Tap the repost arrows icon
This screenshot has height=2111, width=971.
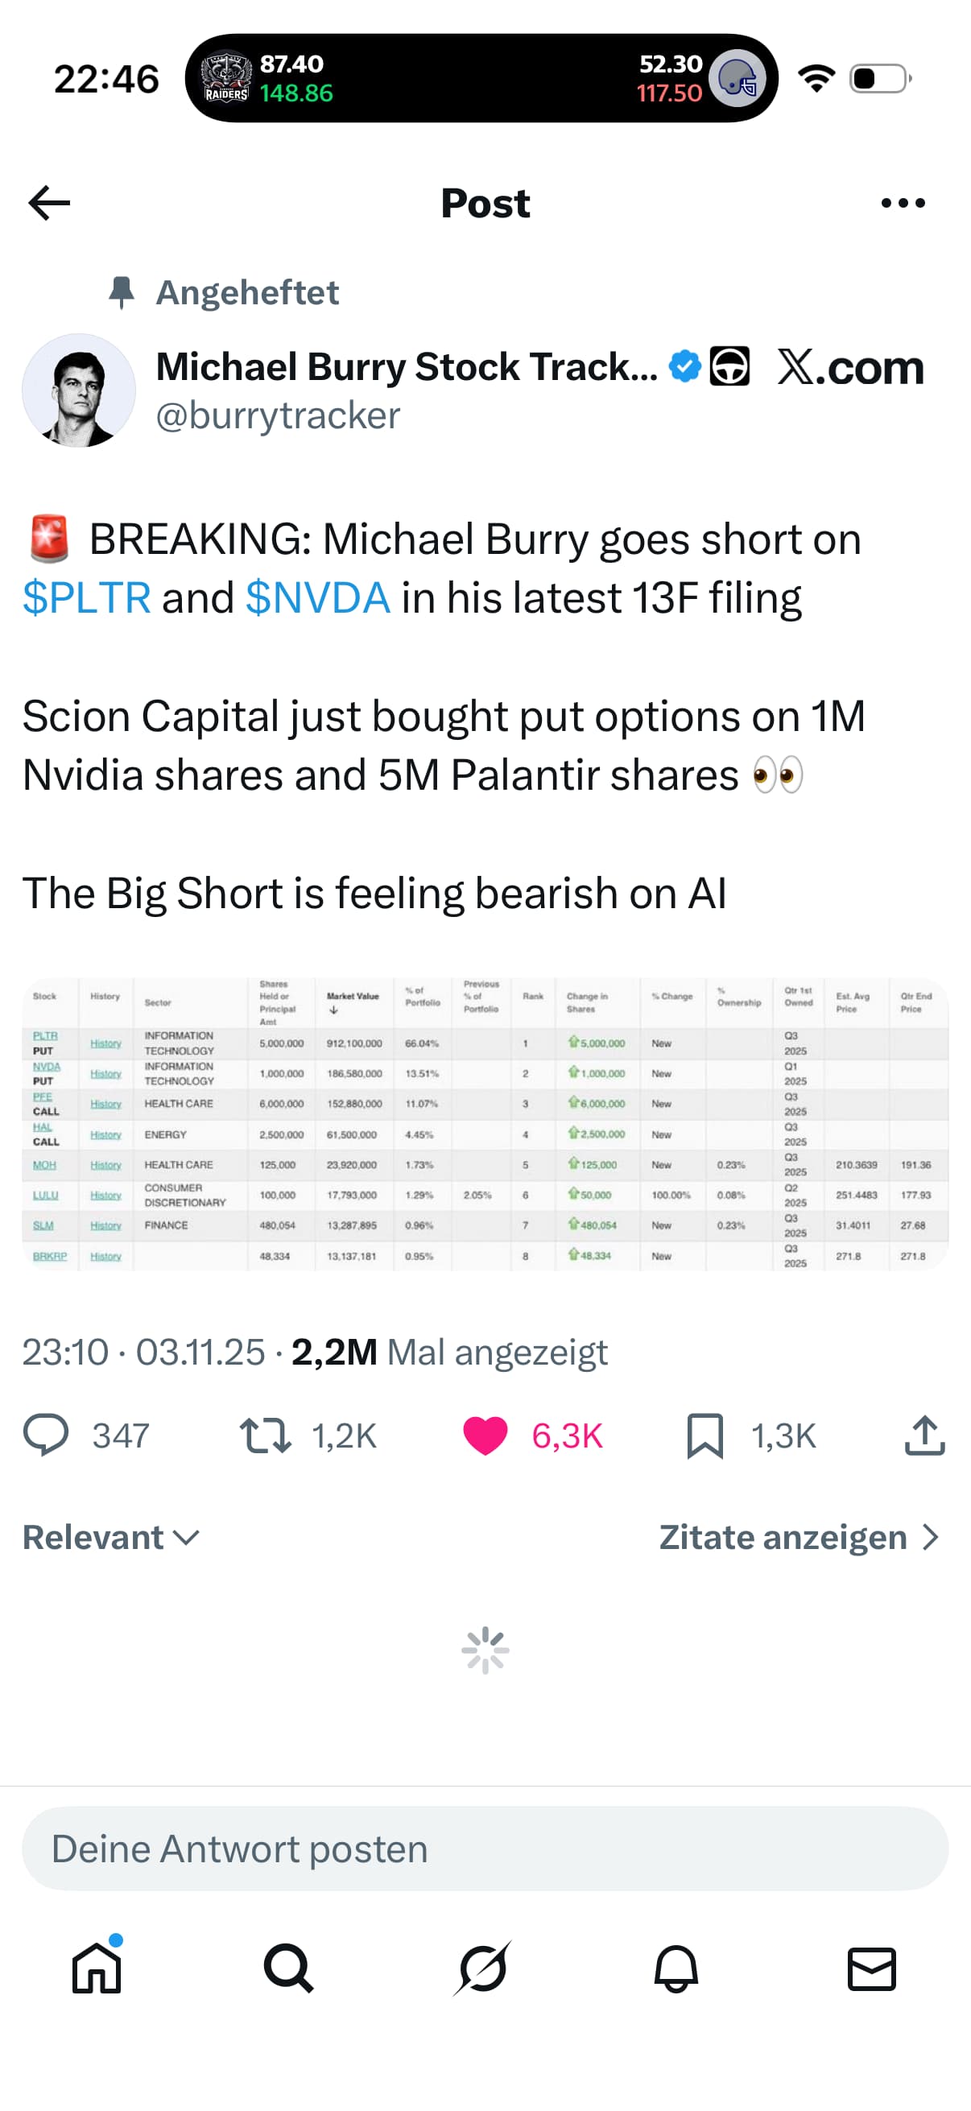coord(266,1435)
